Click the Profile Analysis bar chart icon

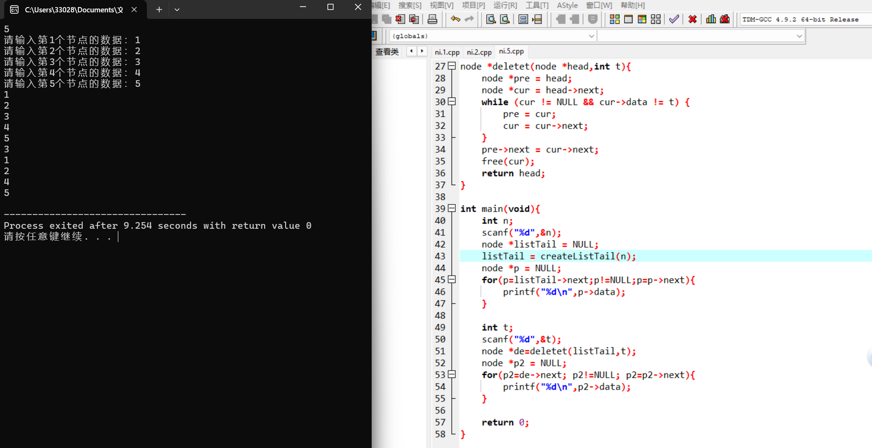711,19
